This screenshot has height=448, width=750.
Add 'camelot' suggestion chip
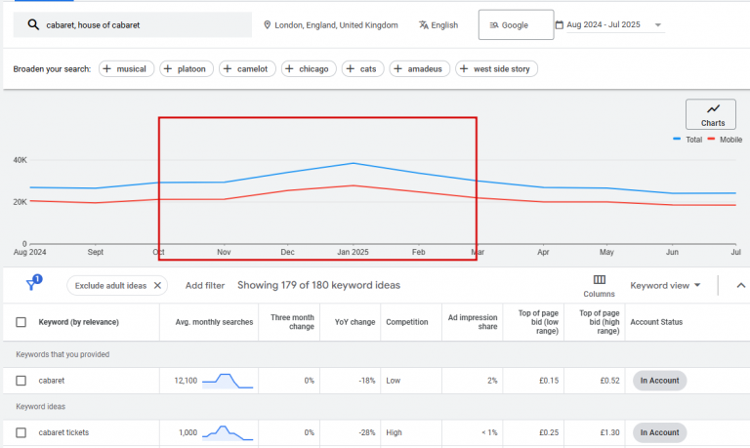tap(247, 69)
